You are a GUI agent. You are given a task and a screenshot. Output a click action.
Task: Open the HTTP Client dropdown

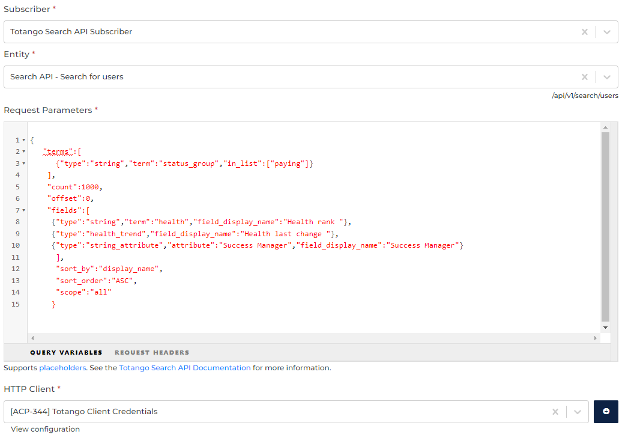click(577, 412)
